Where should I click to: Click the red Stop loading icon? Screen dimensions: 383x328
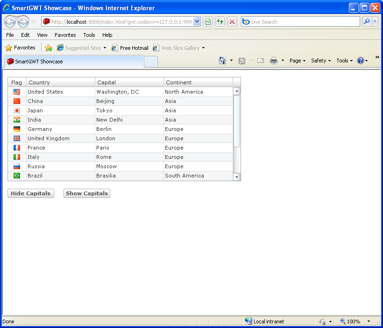coord(232,22)
